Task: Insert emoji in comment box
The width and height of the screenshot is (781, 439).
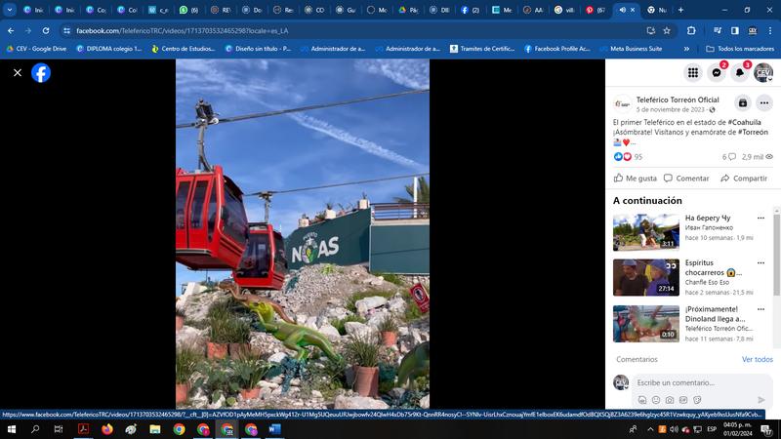Action: 656,400
